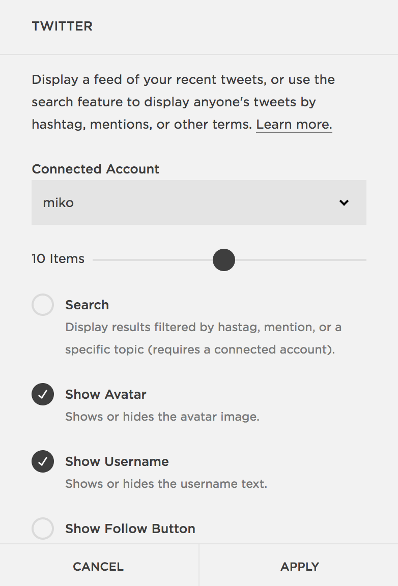Click the Show Username label text
Image resolution: width=398 pixels, height=586 pixels.
(117, 461)
